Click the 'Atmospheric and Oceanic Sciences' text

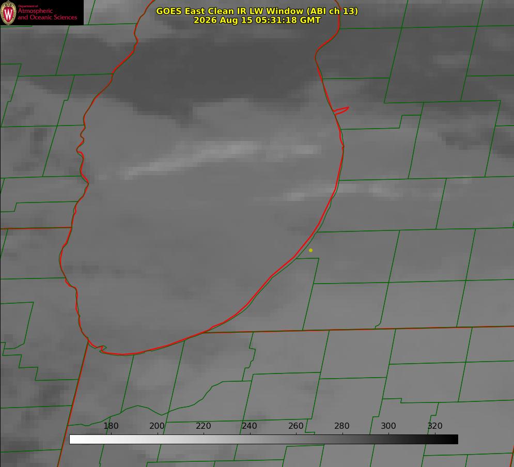(47, 14)
